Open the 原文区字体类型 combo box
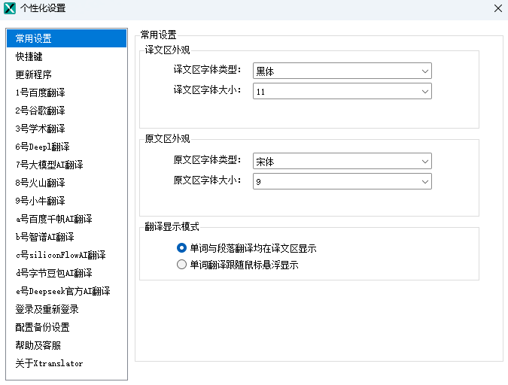508x385 pixels. pyautogui.click(x=342, y=161)
